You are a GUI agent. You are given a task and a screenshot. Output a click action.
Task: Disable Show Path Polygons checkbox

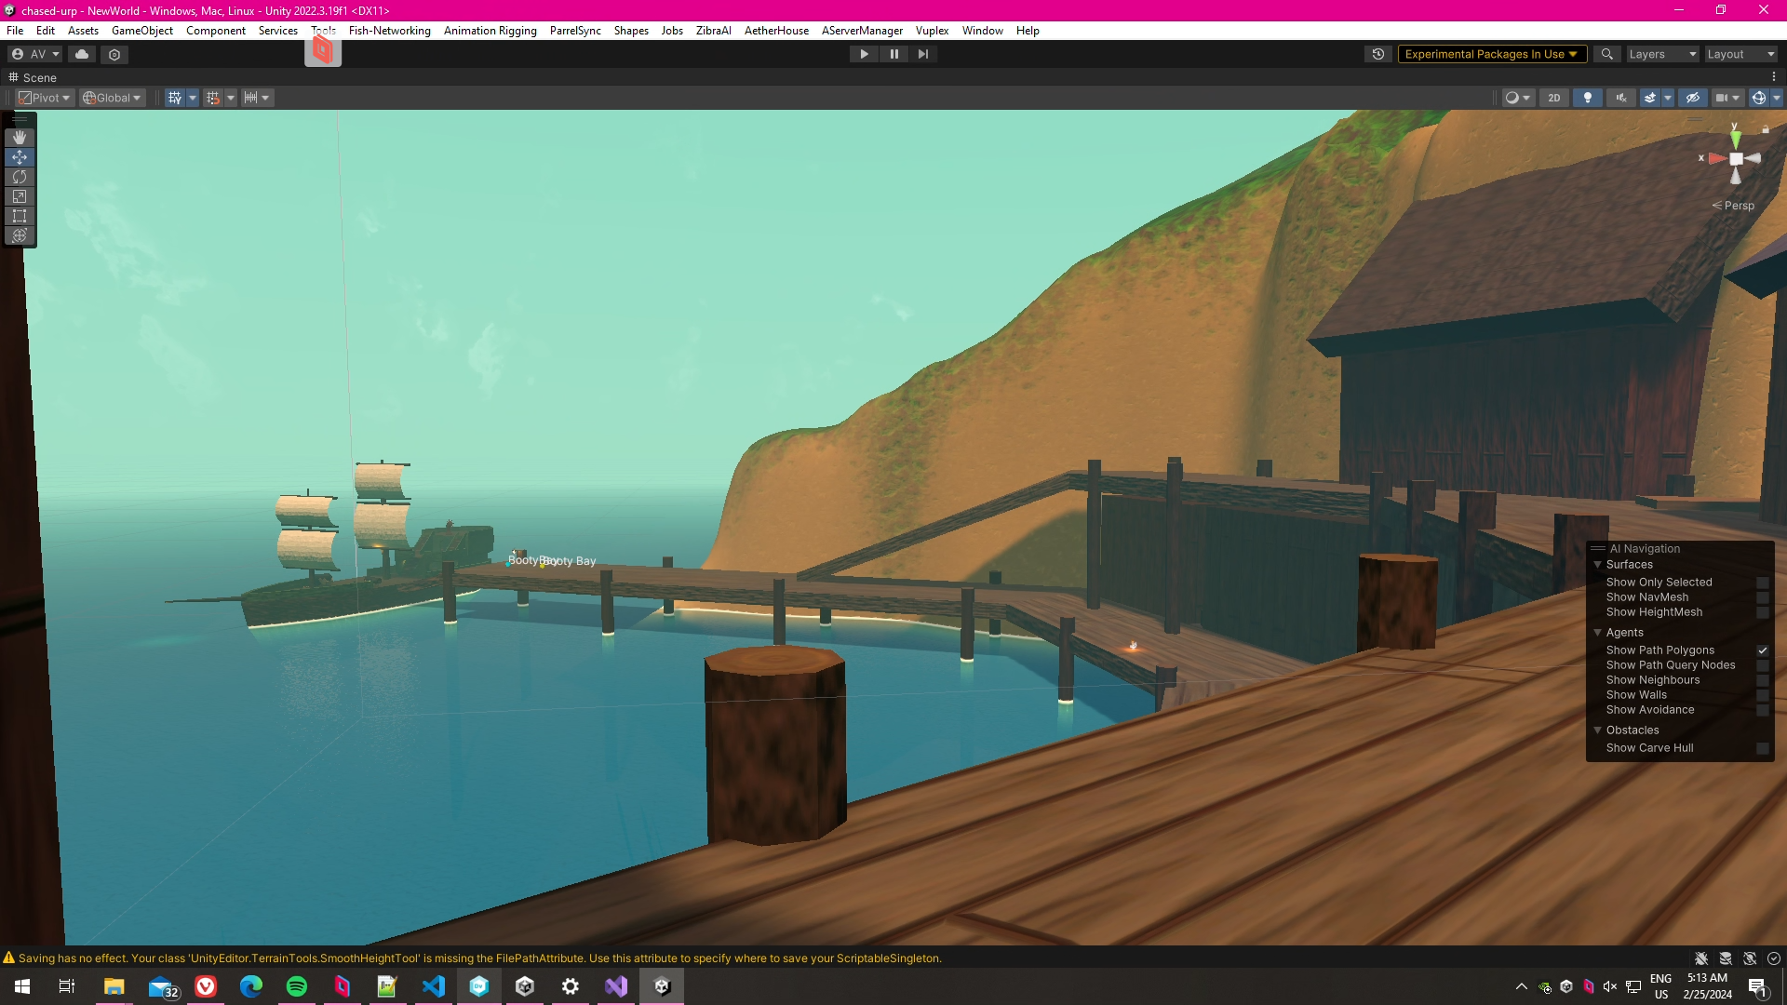(1762, 650)
